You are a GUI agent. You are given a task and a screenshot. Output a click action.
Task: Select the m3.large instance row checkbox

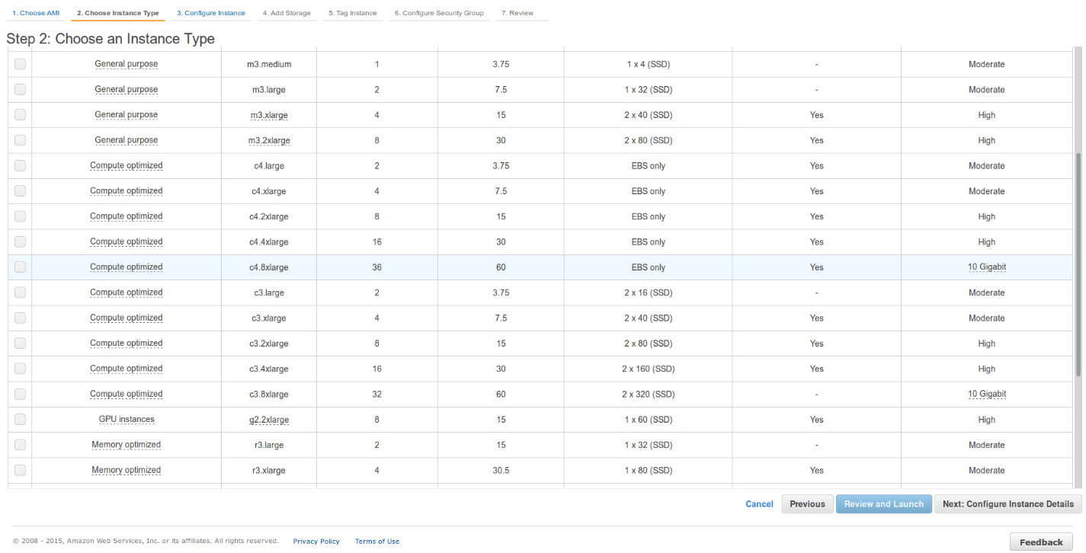(20, 89)
